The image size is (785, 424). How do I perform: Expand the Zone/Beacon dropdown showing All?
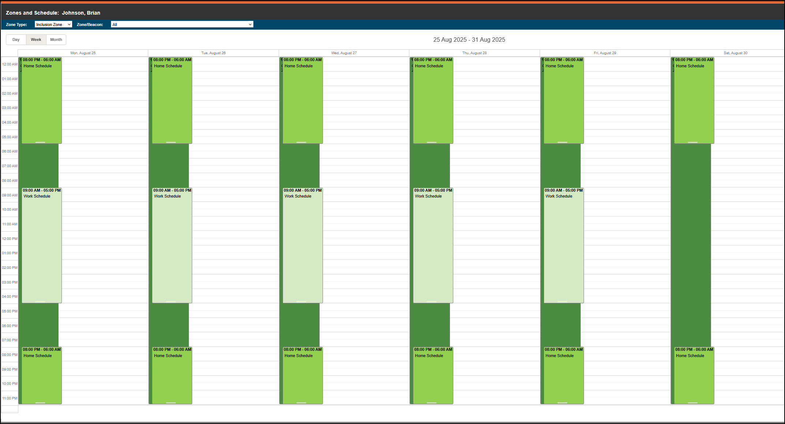(x=182, y=25)
